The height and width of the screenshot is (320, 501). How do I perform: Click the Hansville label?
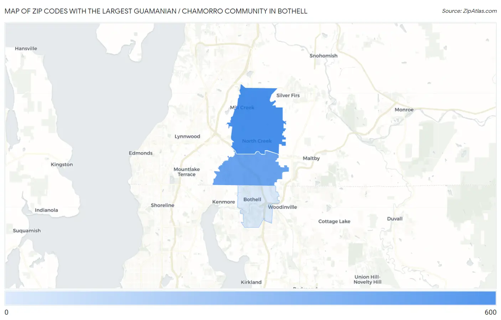26,48
